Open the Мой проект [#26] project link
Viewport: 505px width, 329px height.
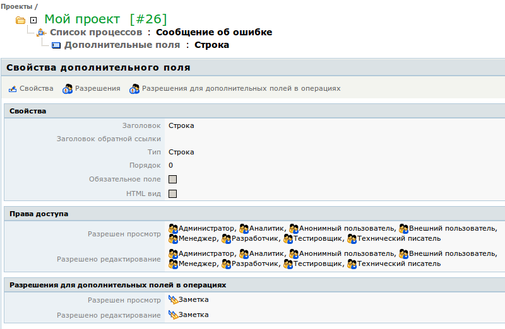pos(105,20)
